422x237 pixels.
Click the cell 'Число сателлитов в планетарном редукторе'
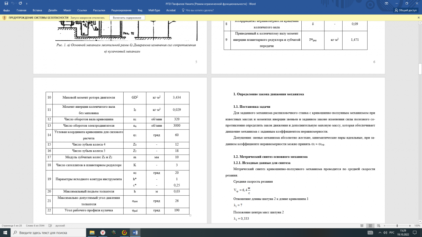click(89, 165)
